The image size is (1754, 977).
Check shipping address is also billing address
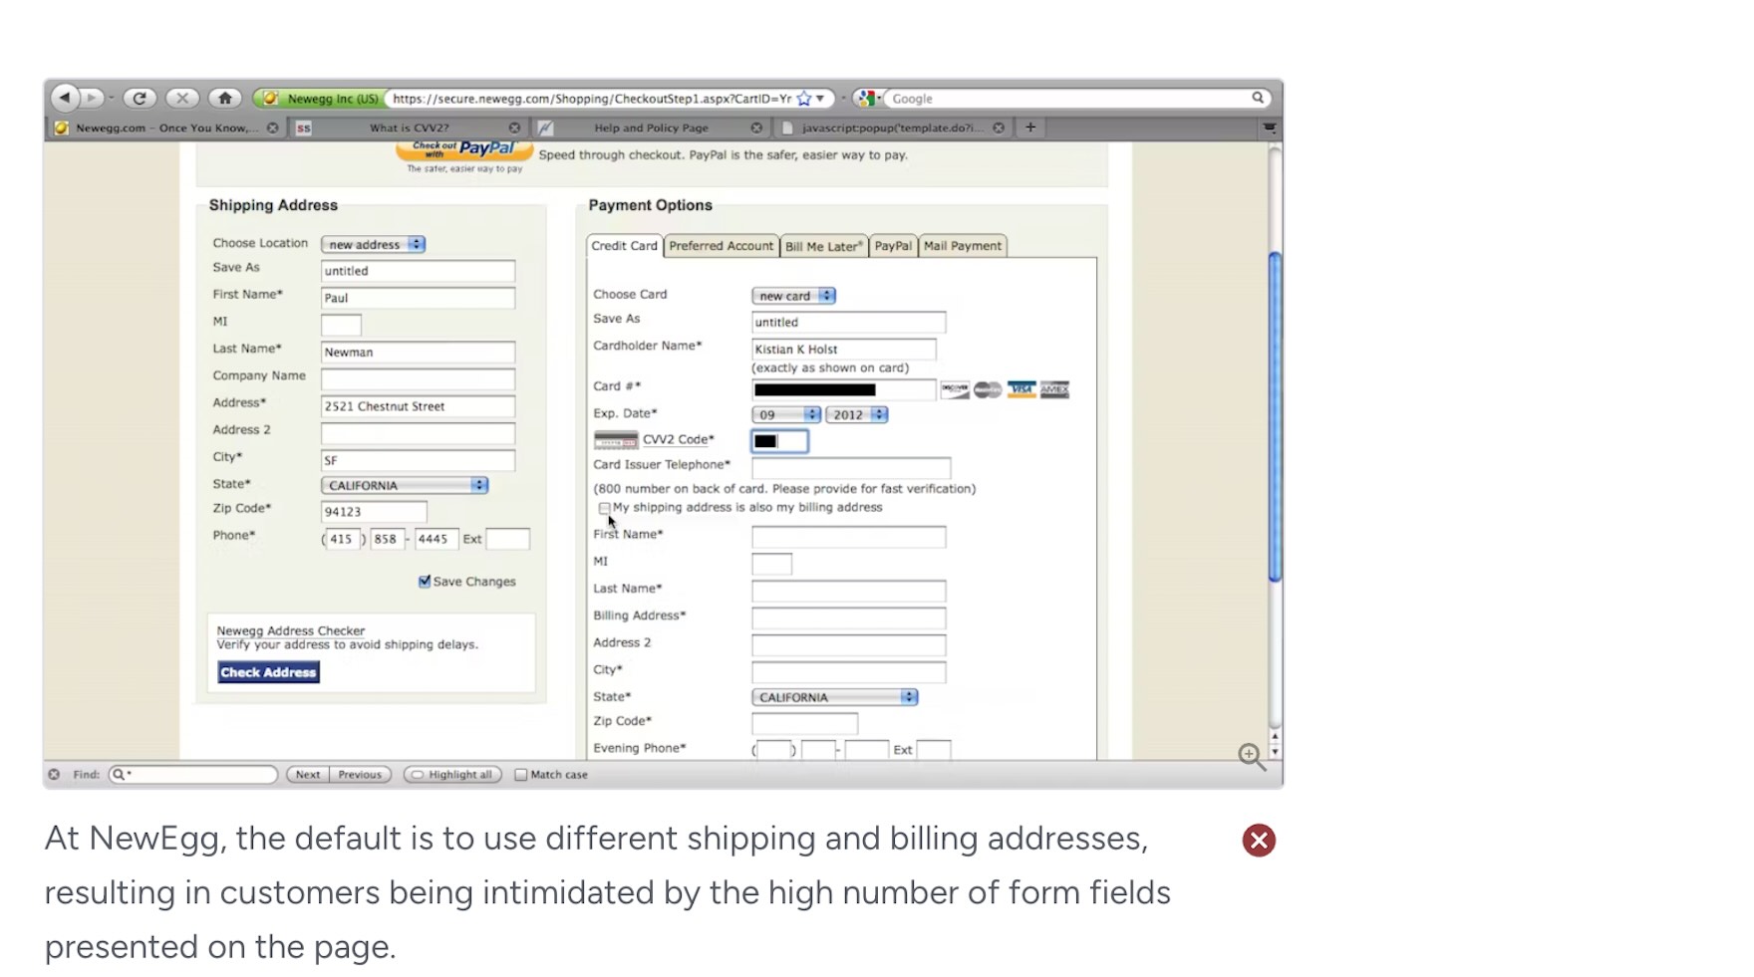[604, 508]
